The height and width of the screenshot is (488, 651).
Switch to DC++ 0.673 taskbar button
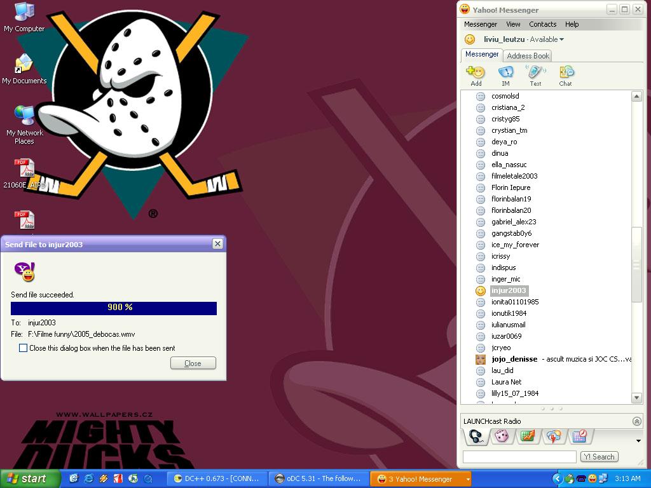[217, 479]
